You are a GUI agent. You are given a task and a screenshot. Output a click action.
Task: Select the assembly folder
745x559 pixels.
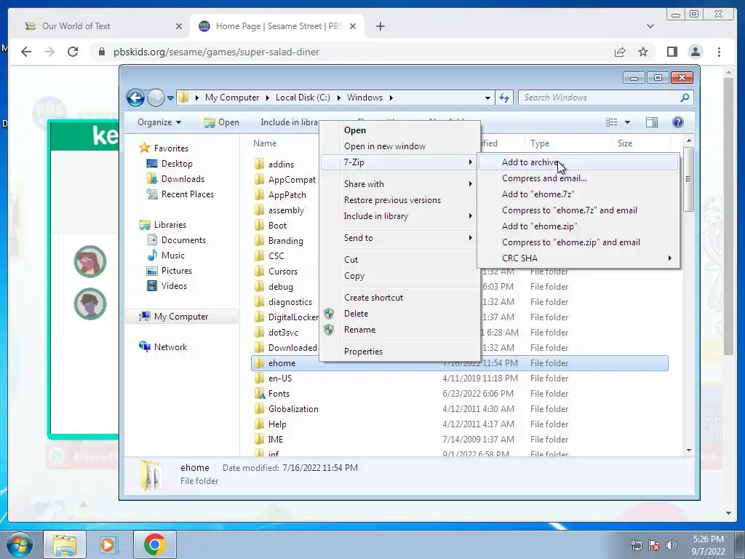tap(286, 210)
